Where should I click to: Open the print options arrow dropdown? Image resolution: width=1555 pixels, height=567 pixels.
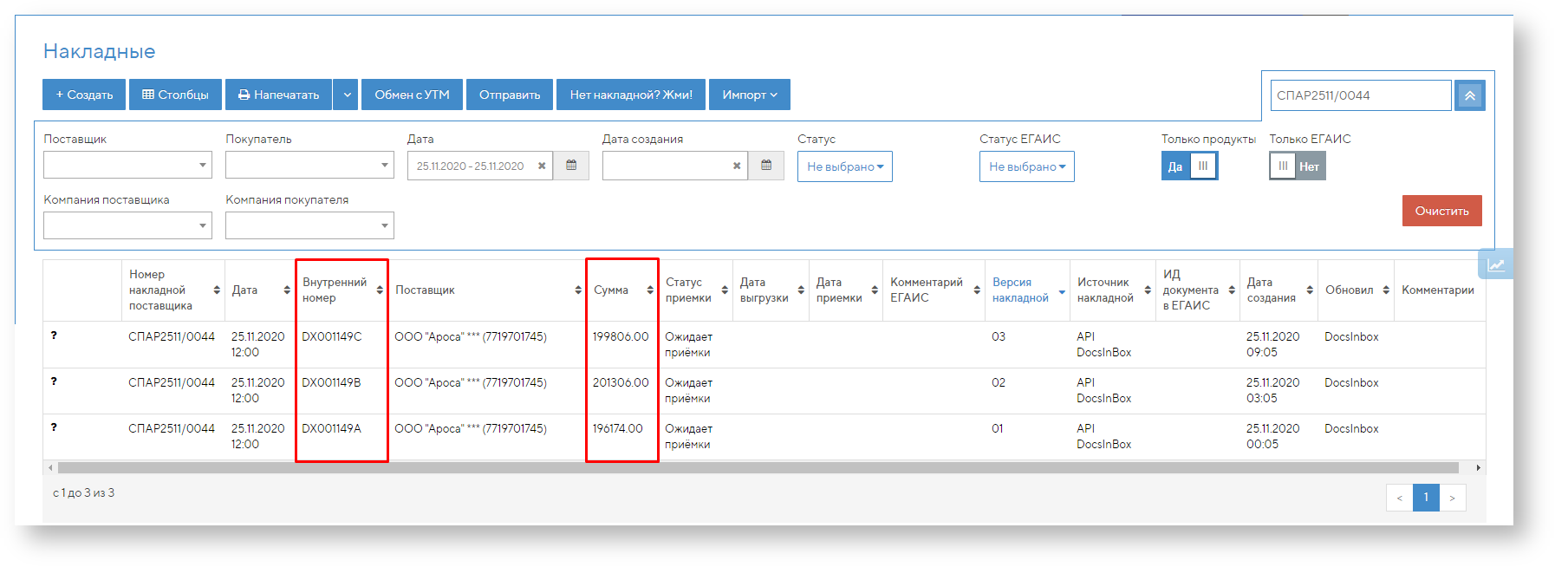pos(347,94)
